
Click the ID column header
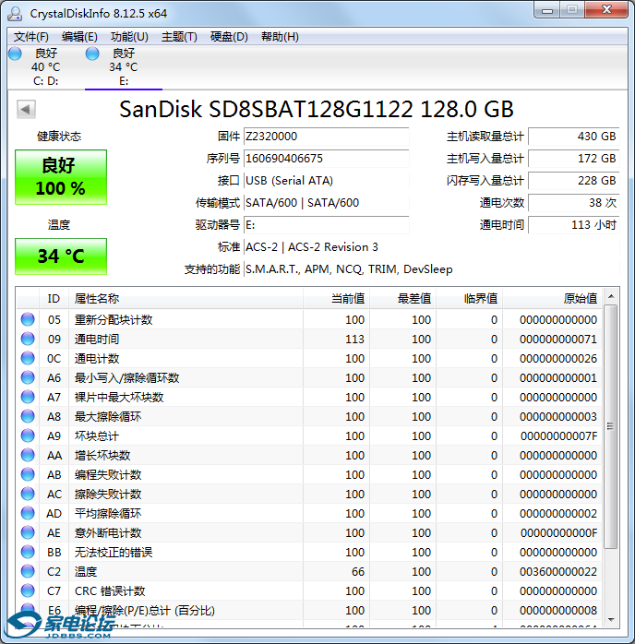click(54, 299)
